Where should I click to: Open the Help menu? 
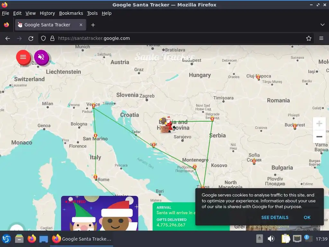tap(107, 13)
